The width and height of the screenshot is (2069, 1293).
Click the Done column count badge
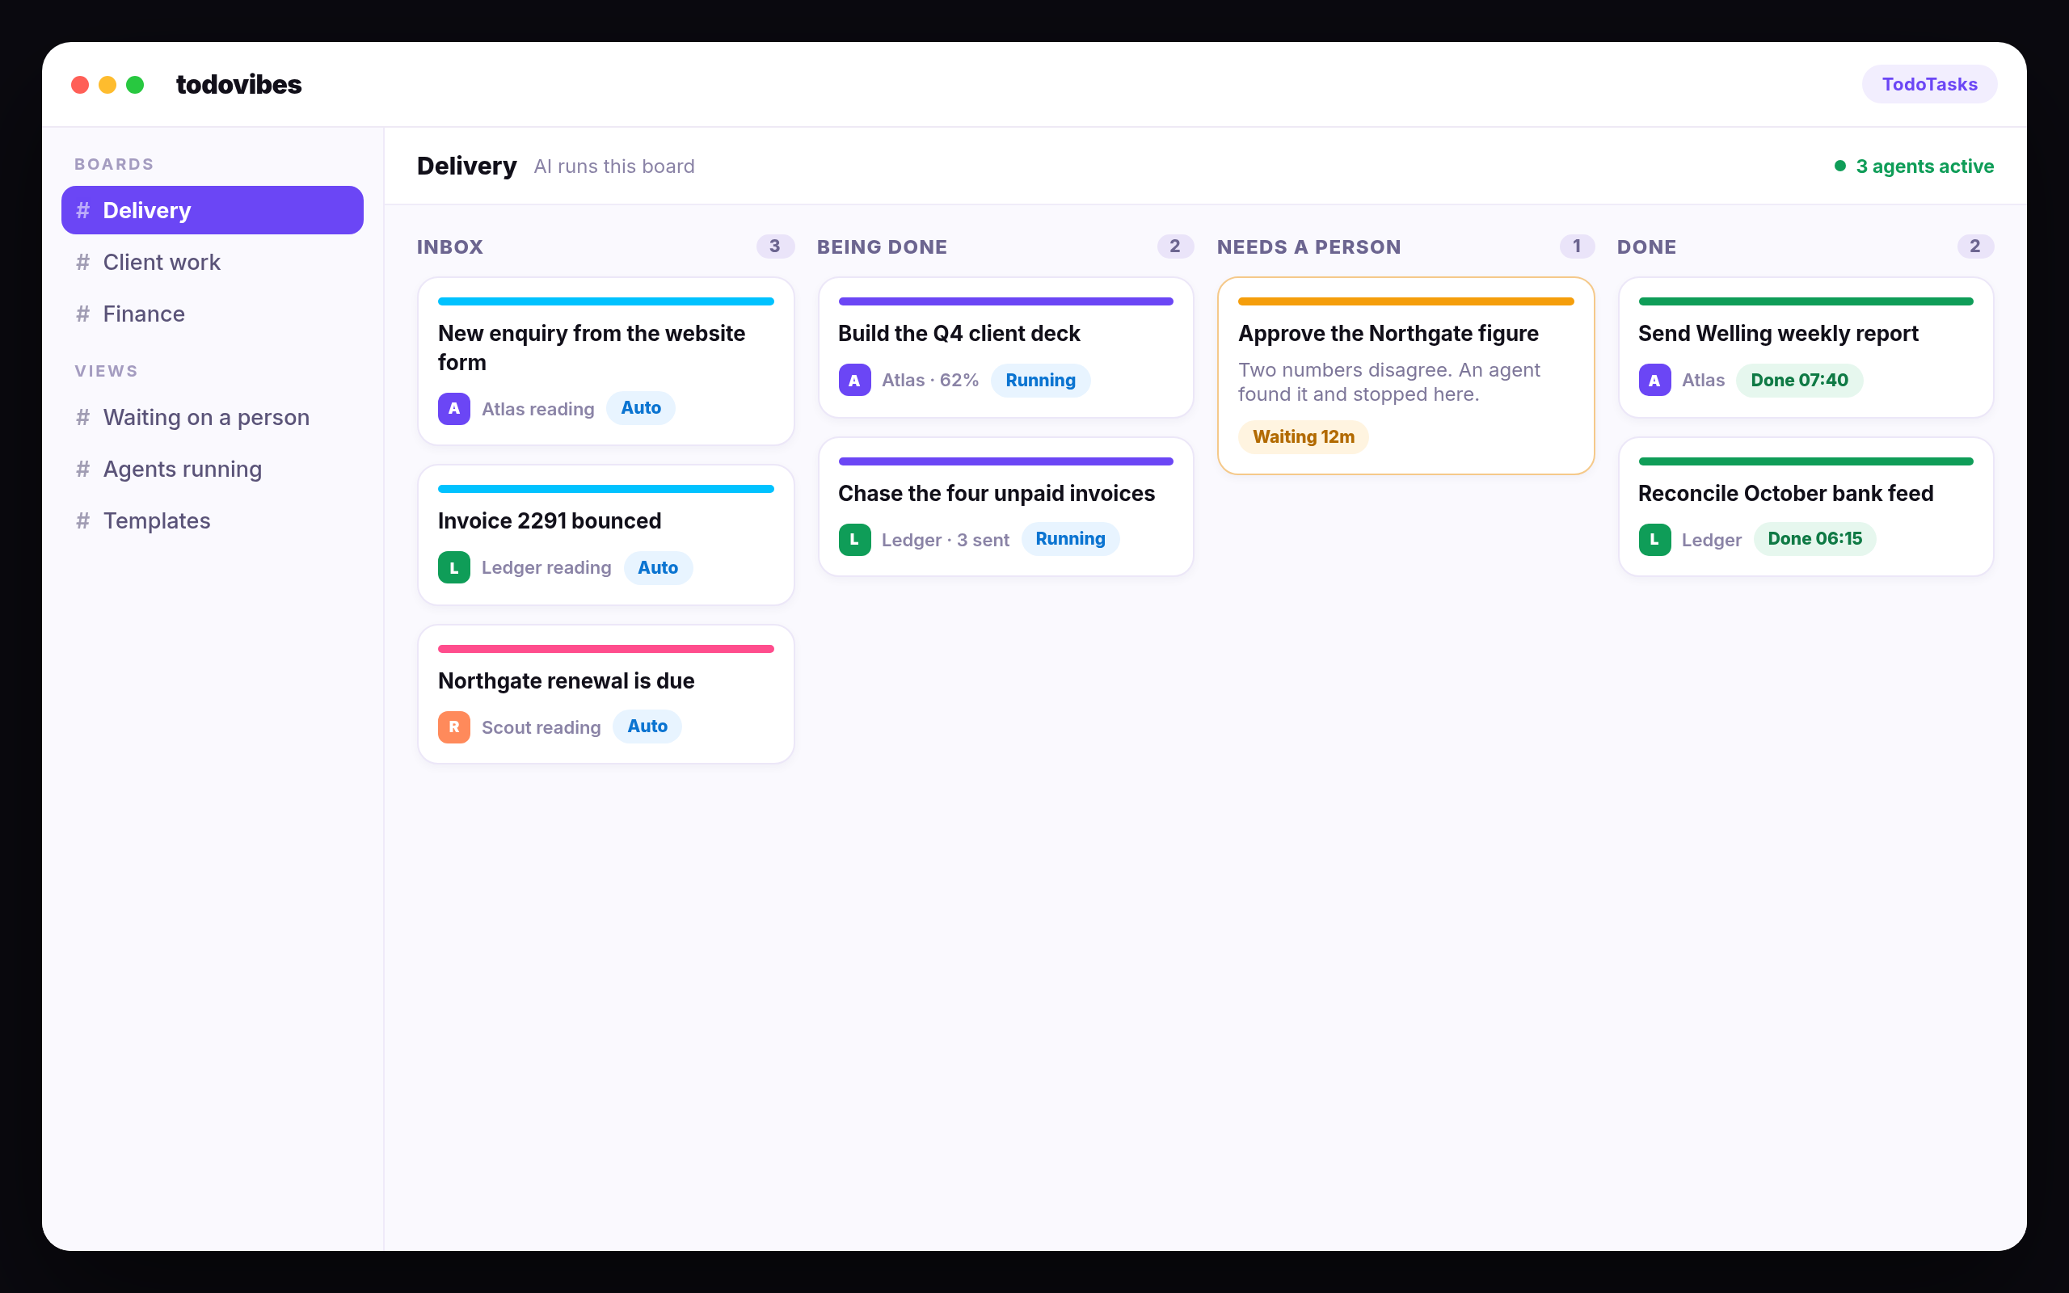pyautogui.click(x=1975, y=246)
